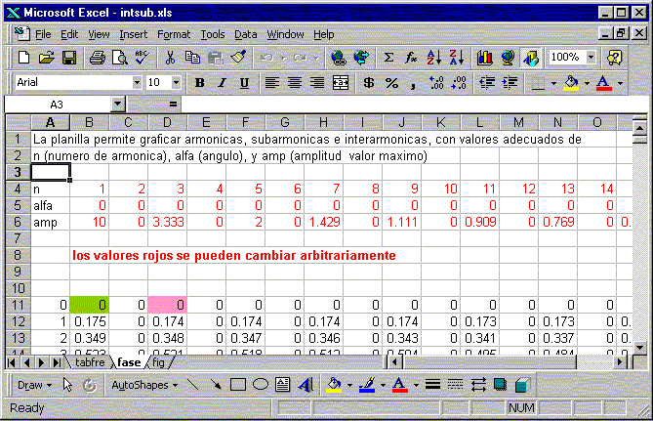Toggle Bold formatting

(199, 83)
